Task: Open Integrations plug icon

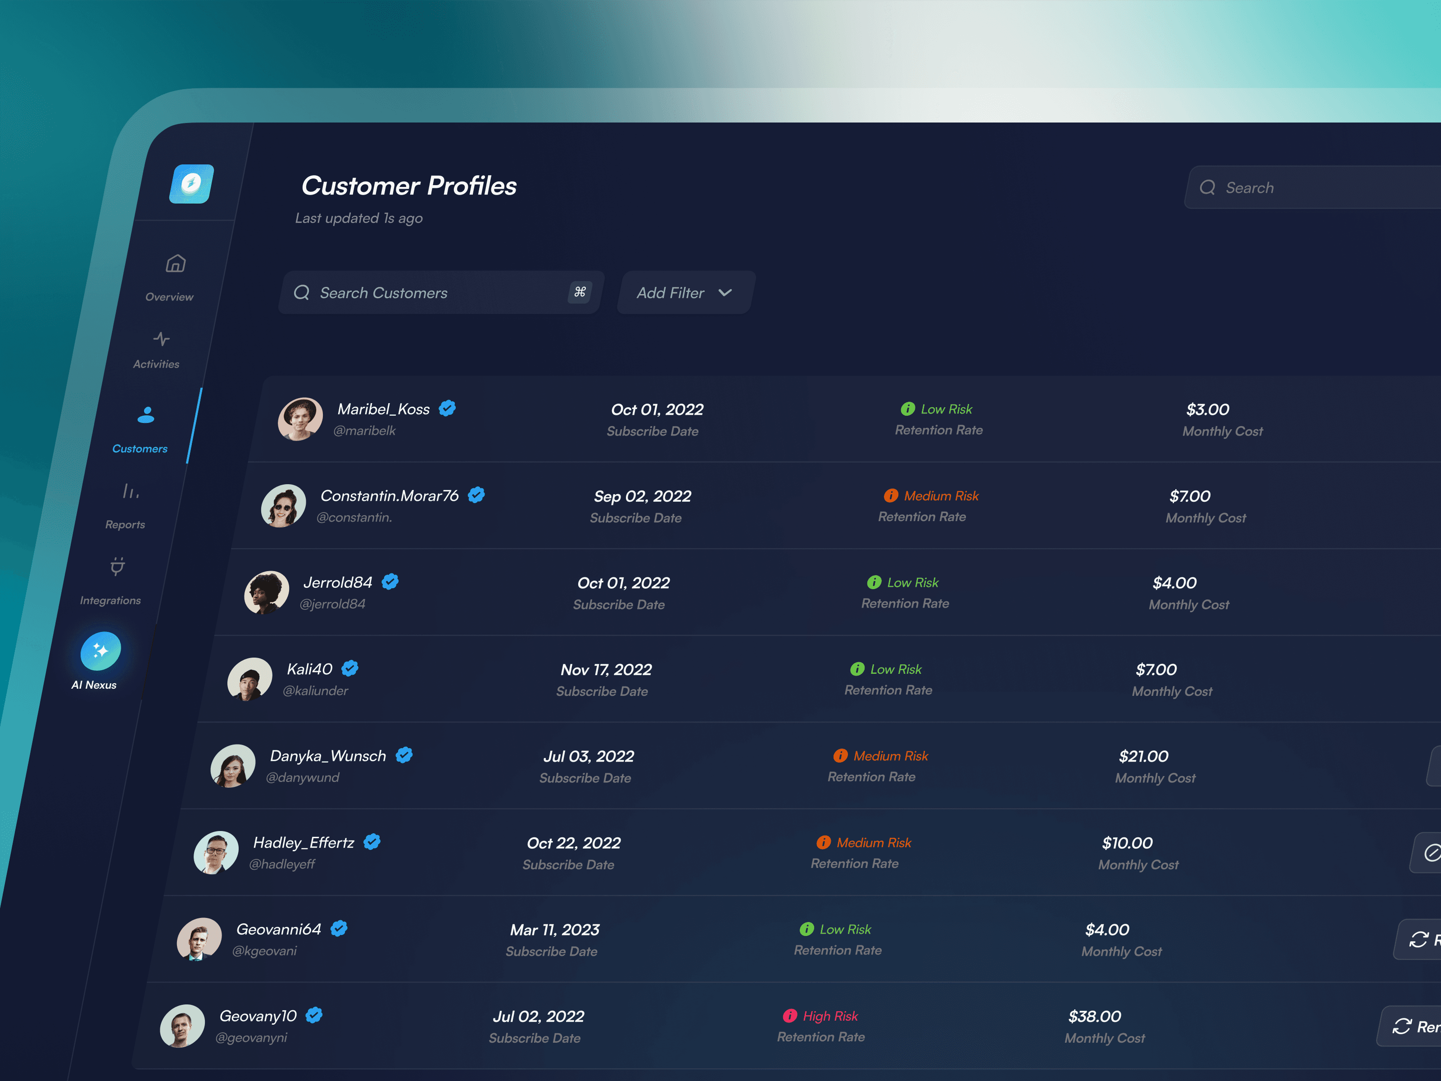Action: (117, 566)
